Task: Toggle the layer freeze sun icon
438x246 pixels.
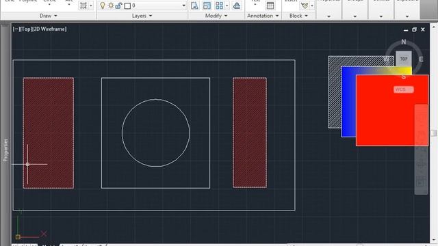Action: coord(111,5)
